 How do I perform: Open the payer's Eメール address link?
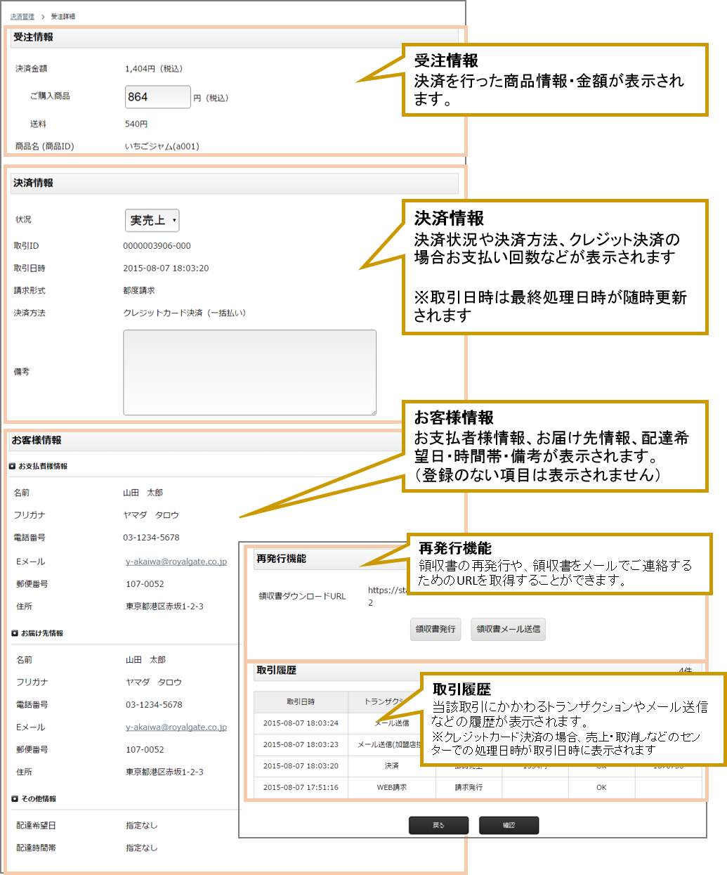coord(176,562)
